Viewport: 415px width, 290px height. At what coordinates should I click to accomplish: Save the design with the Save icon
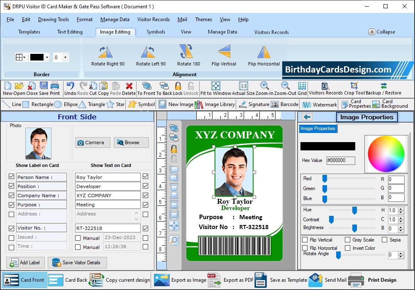pos(44,86)
